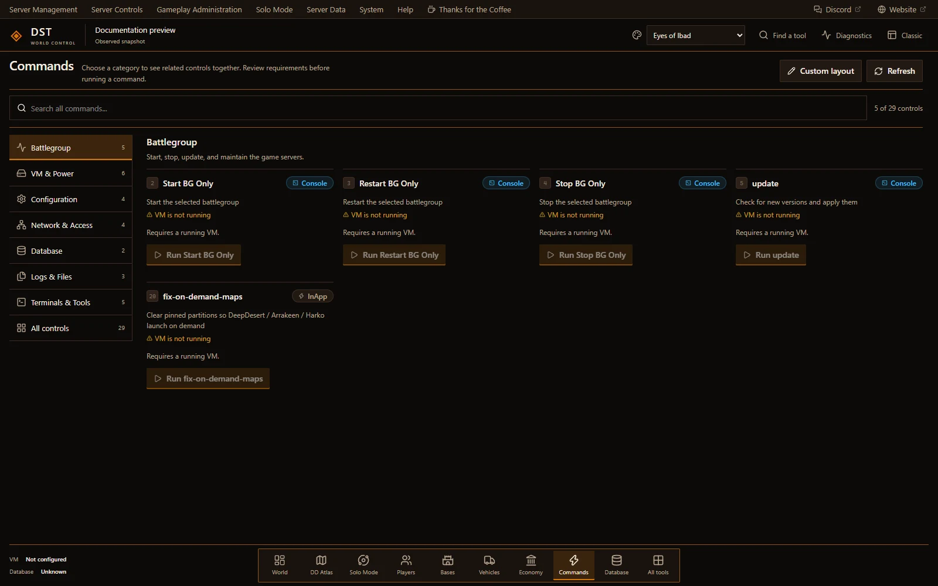Click Run fix-on-demand-maps button
This screenshot has width=938, height=586.
click(x=208, y=379)
